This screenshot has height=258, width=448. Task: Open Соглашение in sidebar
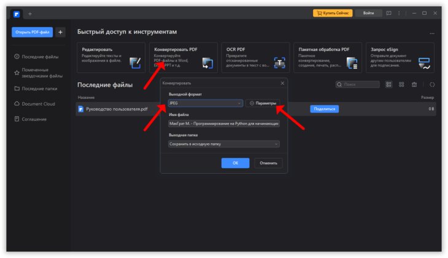[30, 119]
